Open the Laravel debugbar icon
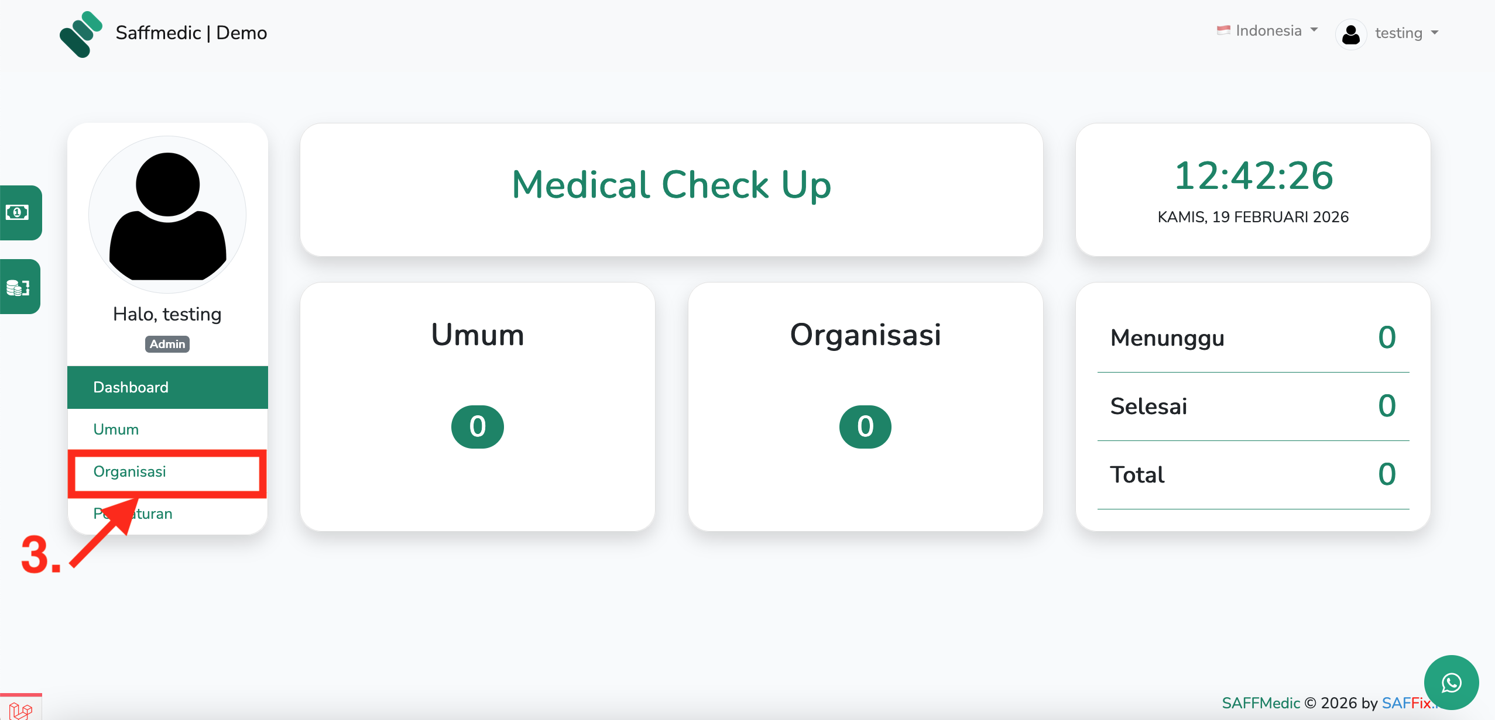 (20, 709)
